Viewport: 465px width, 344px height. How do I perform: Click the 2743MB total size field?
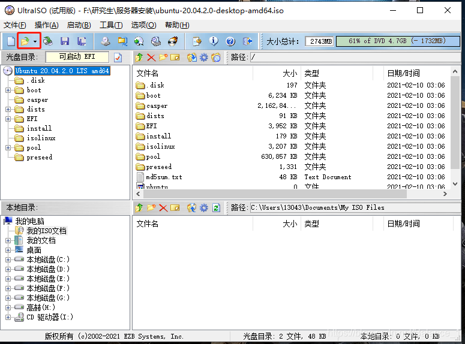coord(320,41)
